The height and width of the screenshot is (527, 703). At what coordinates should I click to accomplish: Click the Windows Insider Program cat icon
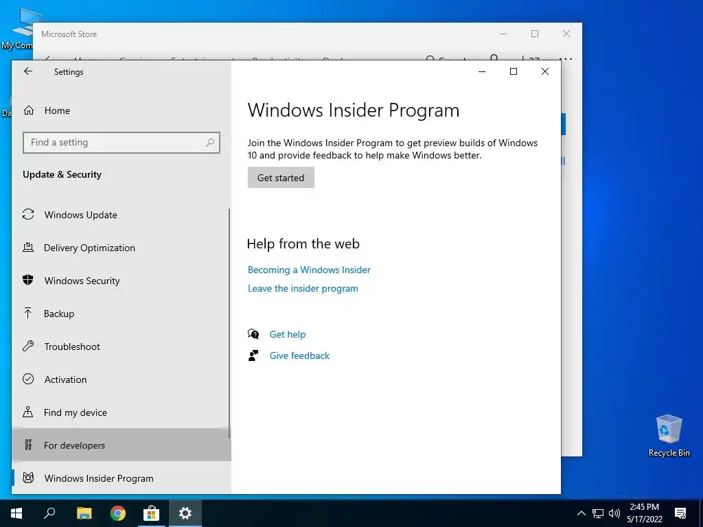[x=28, y=478]
